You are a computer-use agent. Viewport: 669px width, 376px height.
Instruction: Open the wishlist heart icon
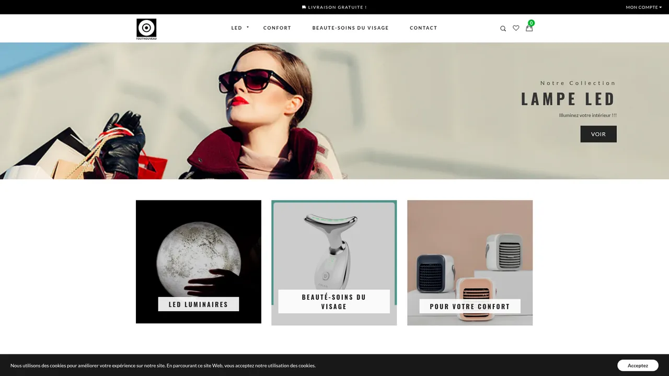point(516,28)
